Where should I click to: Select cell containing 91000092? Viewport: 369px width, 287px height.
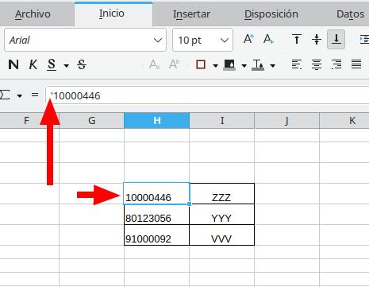pos(156,235)
